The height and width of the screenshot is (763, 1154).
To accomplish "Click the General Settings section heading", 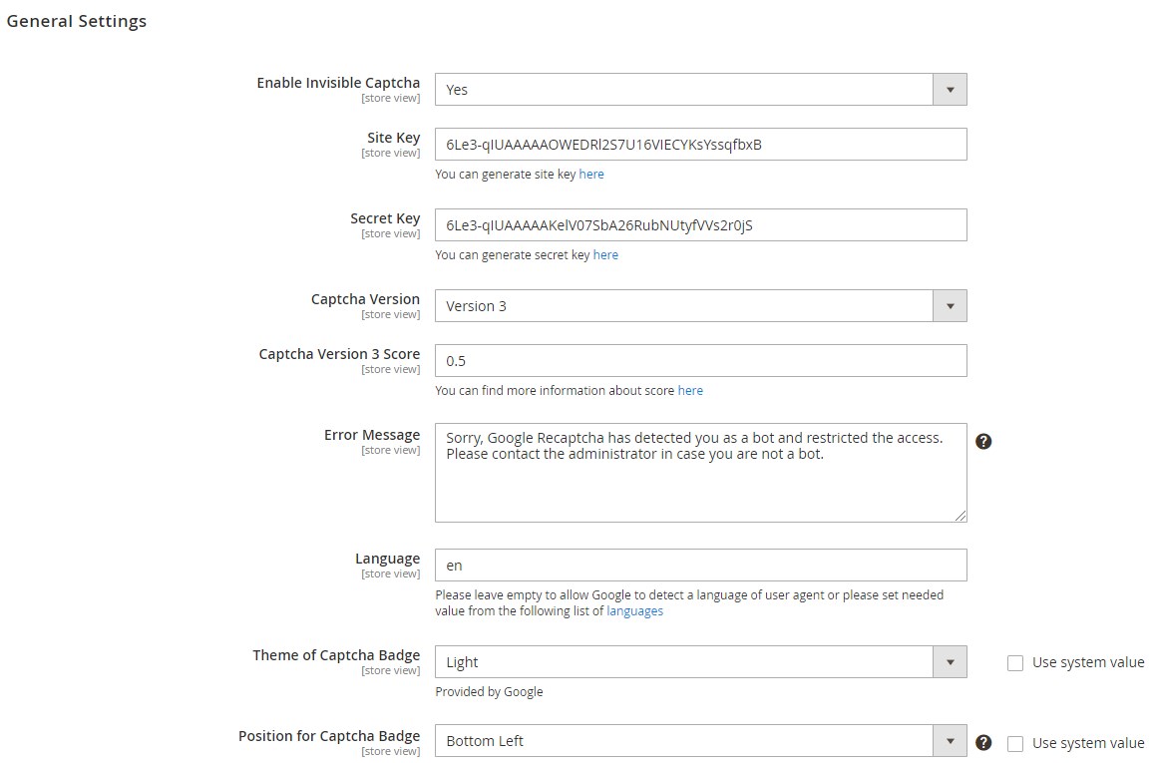I will [x=77, y=21].
